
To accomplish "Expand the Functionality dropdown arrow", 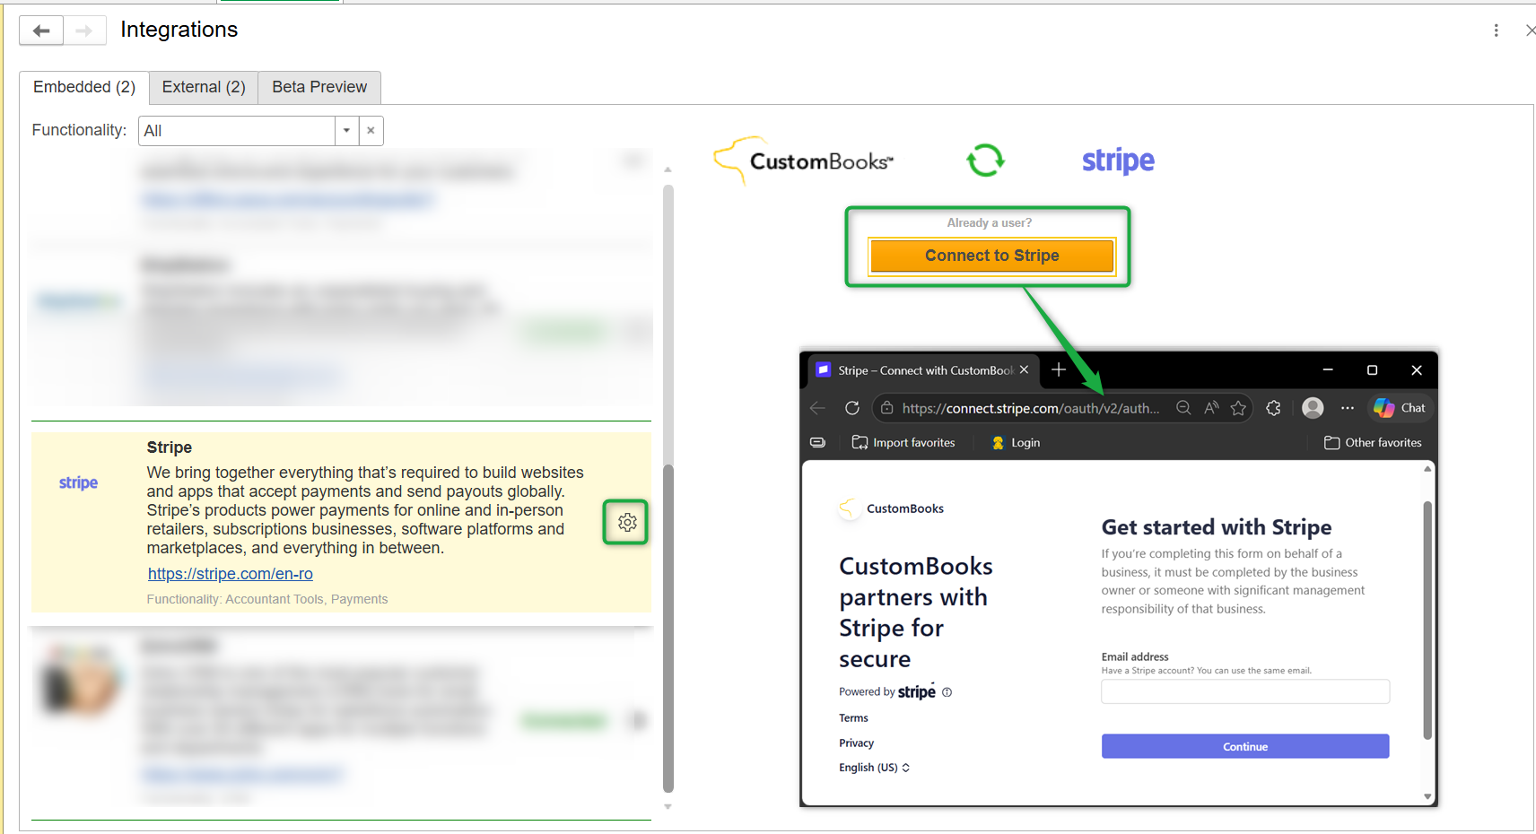I will coord(346,131).
